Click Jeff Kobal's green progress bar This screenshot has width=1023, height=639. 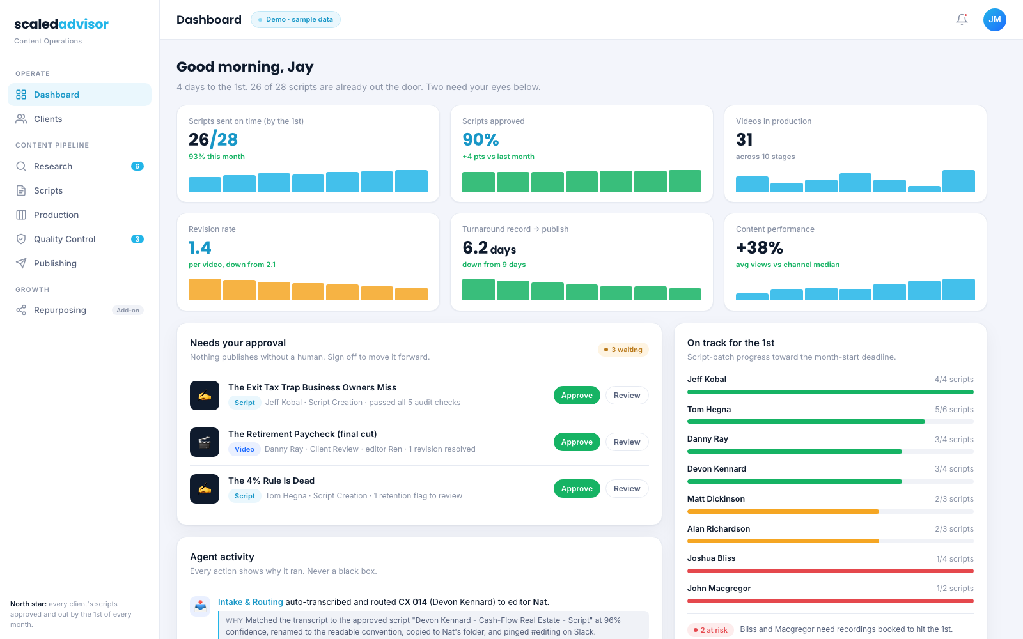coord(830,392)
